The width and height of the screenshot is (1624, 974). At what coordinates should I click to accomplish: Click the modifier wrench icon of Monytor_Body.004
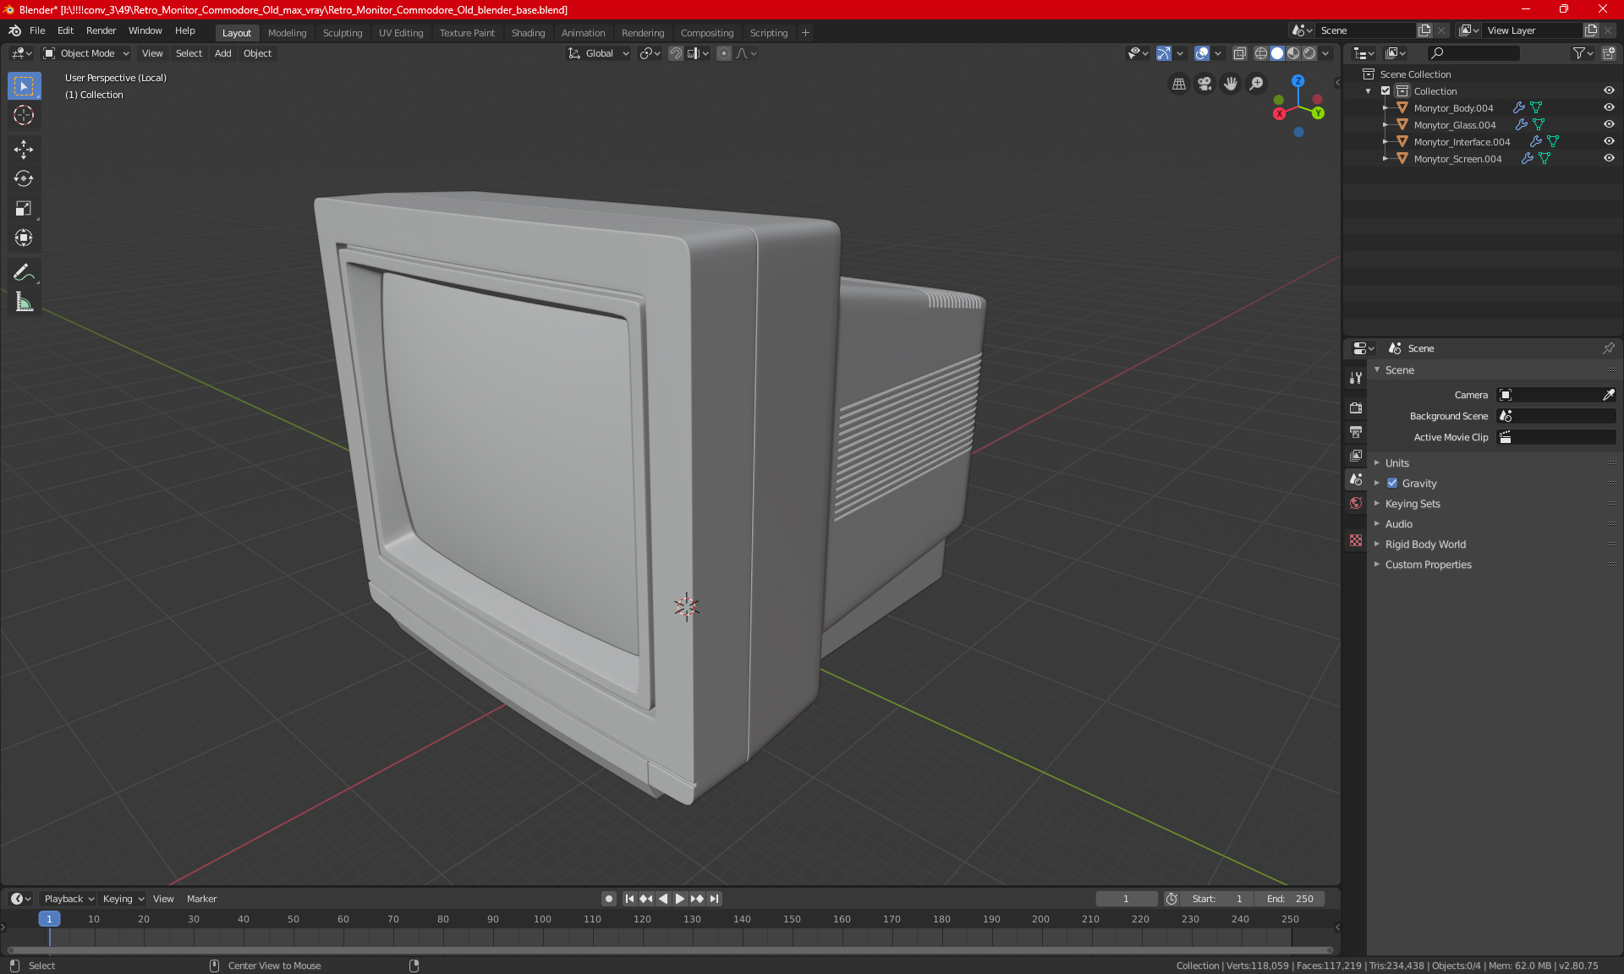coord(1519,108)
